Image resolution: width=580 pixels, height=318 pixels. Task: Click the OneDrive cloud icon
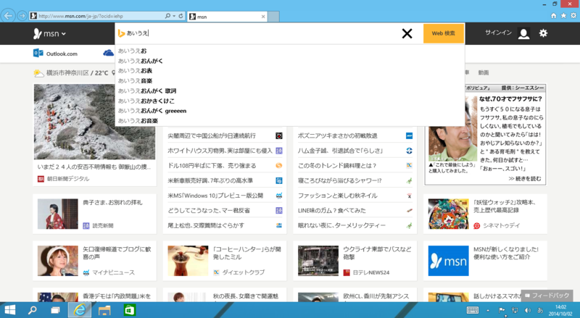coord(108,54)
